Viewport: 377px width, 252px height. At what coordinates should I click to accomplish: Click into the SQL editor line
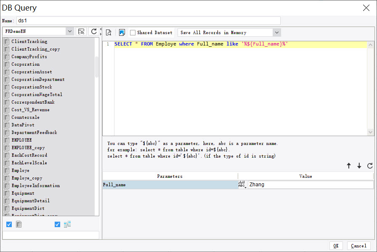click(x=240, y=44)
